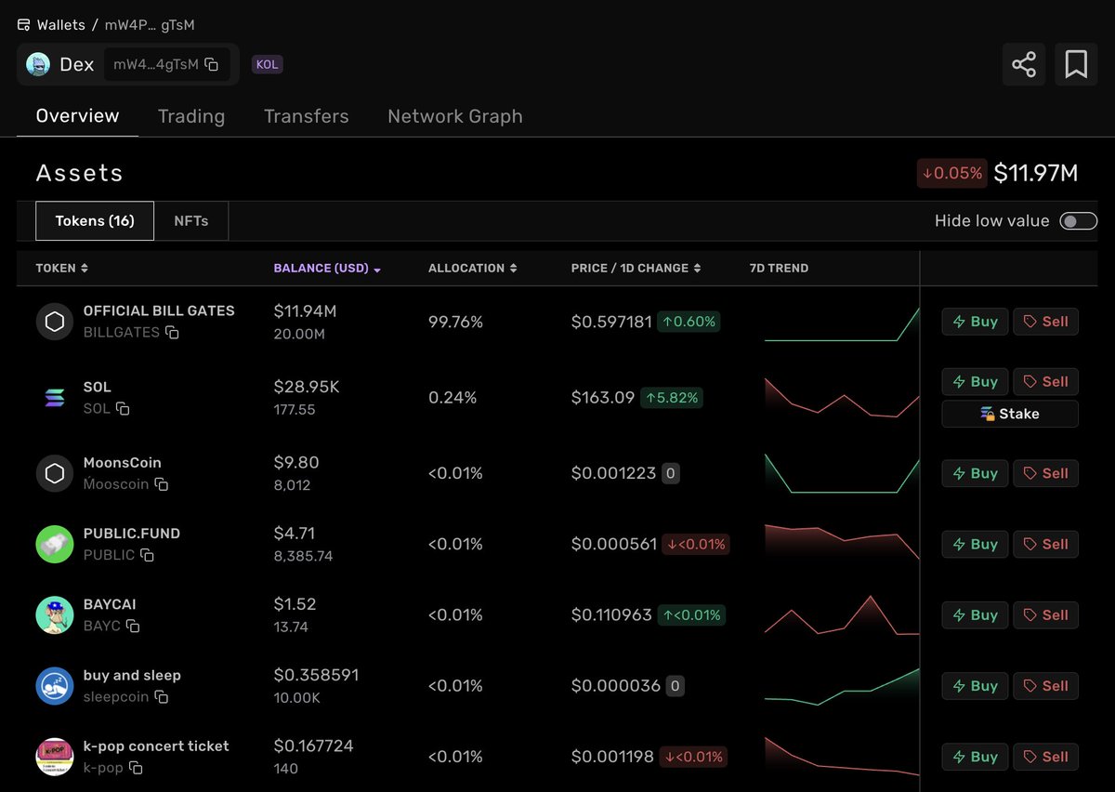Switch to the Trading tab
The image size is (1115, 792).
click(x=191, y=116)
